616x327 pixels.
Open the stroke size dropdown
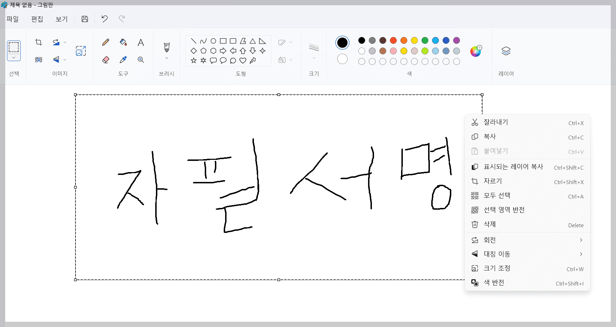(314, 58)
